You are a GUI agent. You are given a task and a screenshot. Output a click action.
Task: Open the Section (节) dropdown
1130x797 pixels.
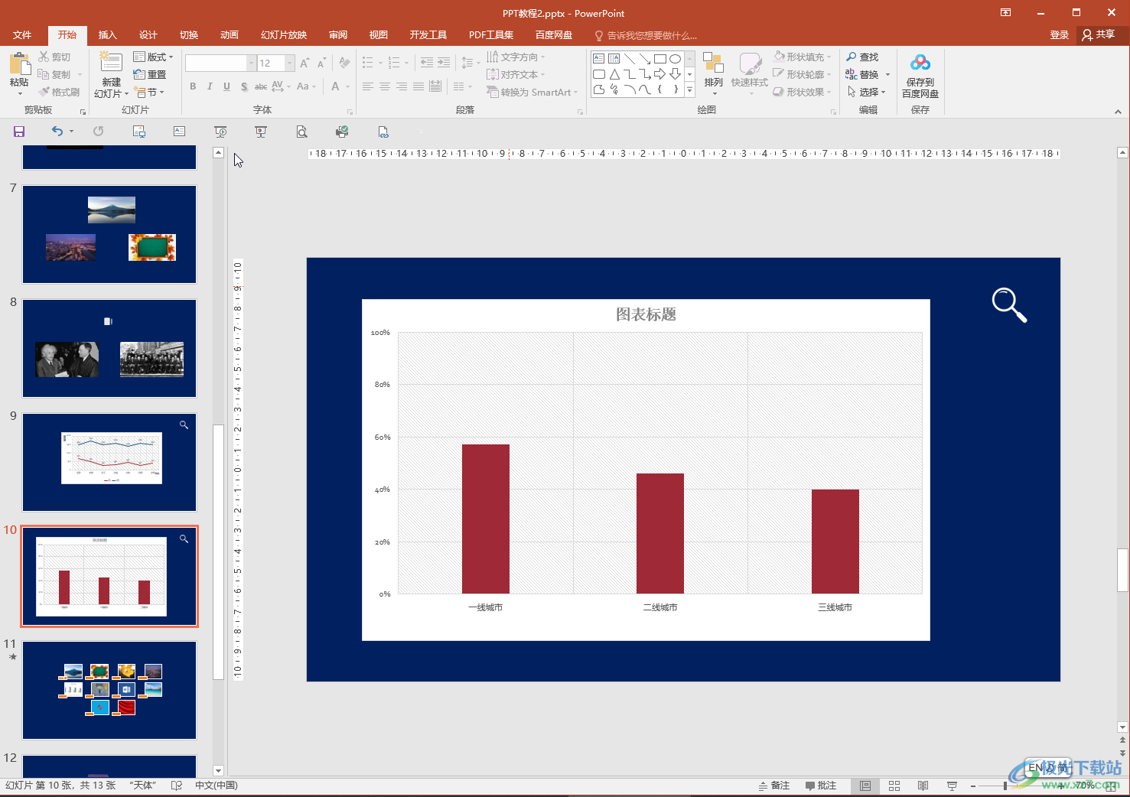(148, 92)
